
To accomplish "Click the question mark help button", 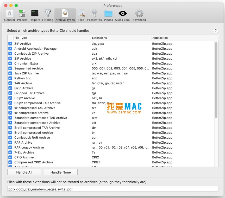I will tap(216, 30).
